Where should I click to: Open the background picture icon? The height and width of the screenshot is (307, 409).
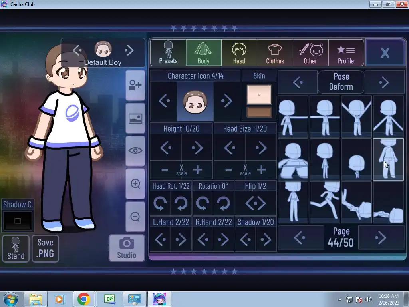[135, 118]
